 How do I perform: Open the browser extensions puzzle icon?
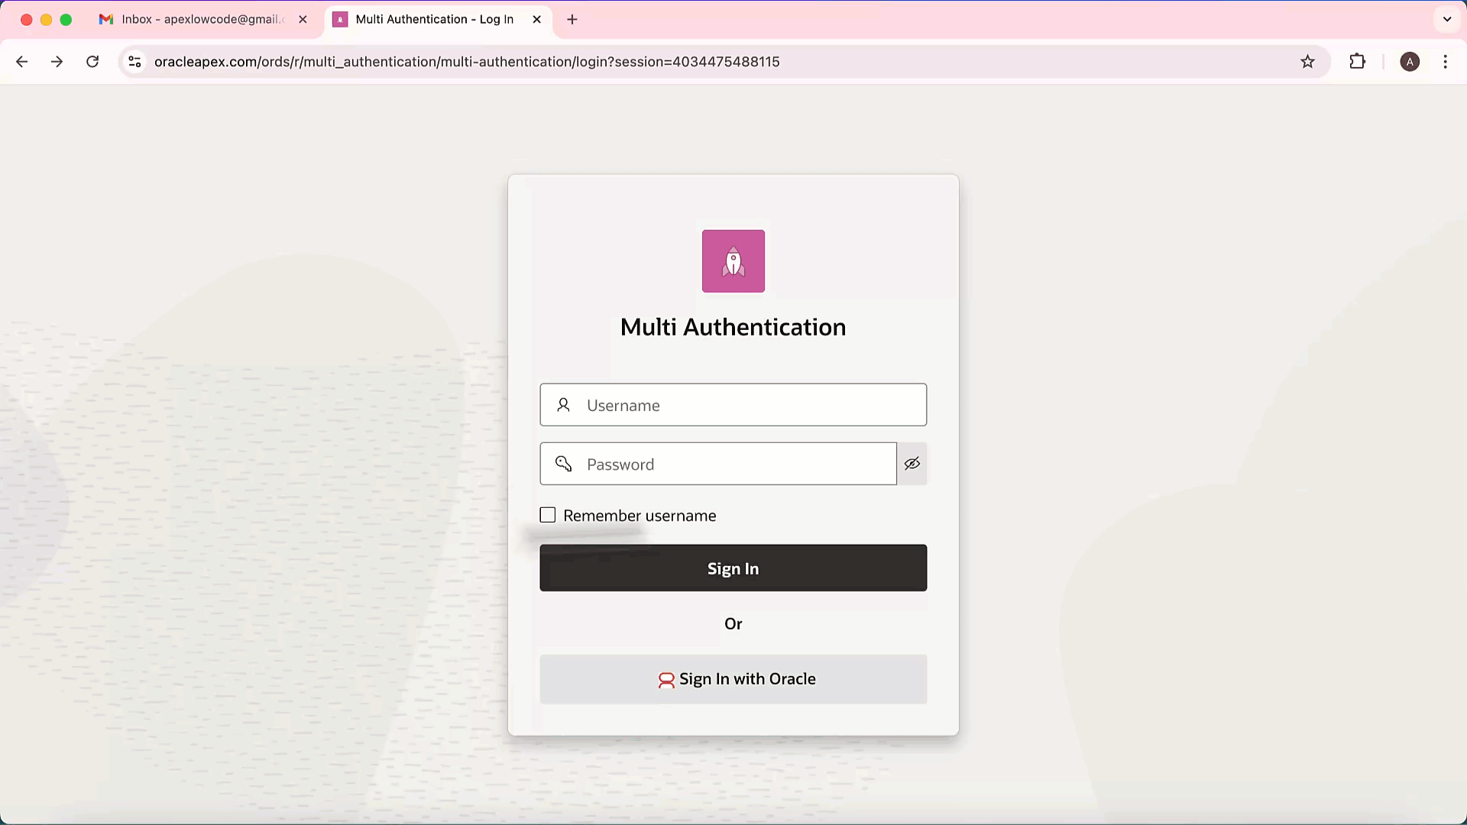coord(1357,62)
